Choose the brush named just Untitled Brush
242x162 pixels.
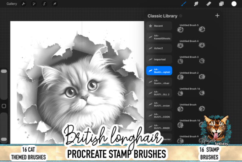coord(191,108)
